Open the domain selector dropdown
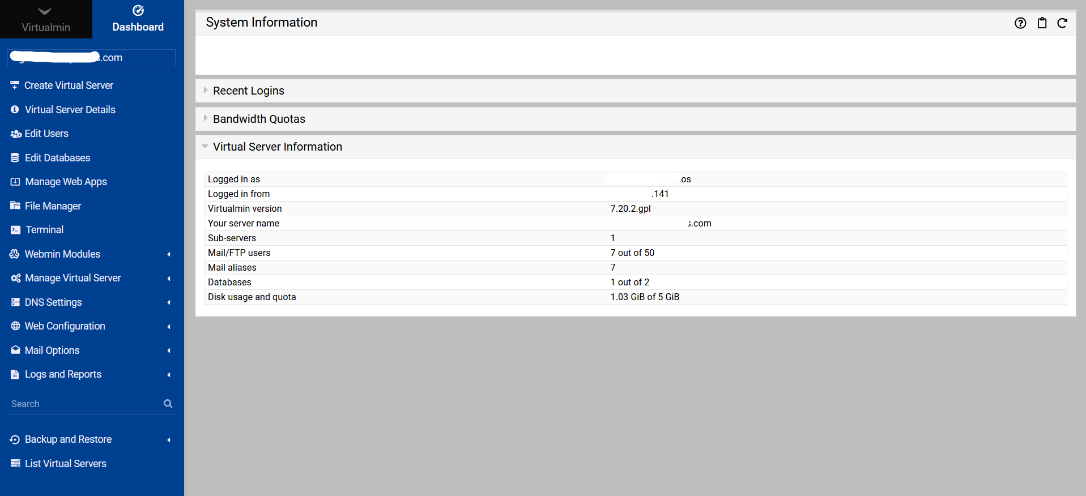 91,58
